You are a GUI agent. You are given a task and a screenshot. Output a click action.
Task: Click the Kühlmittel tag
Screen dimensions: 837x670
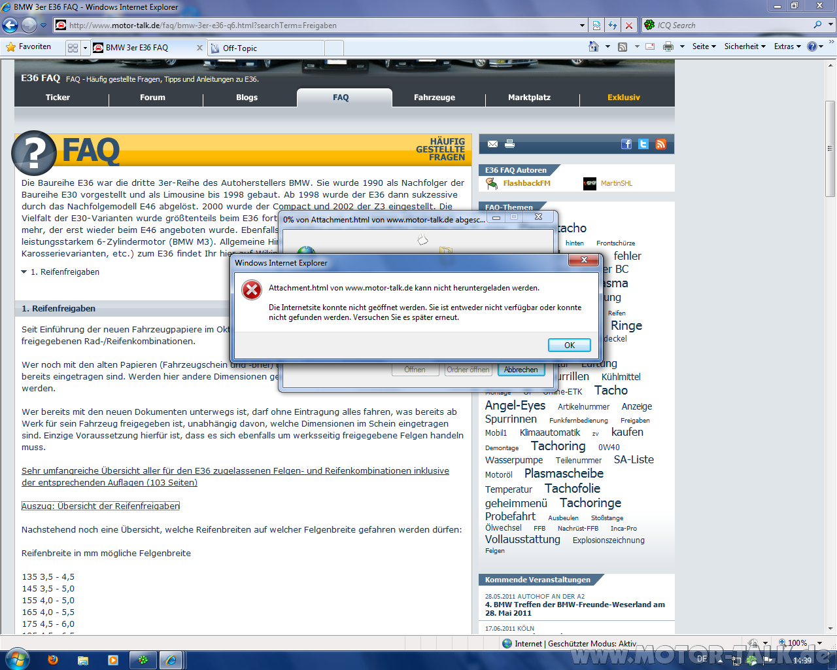tap(621, 377)
